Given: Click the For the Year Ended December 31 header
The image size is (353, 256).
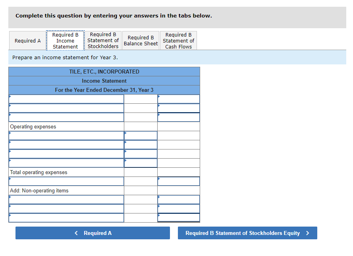Looking at the screenshot, I should click(x=104, y=90).
